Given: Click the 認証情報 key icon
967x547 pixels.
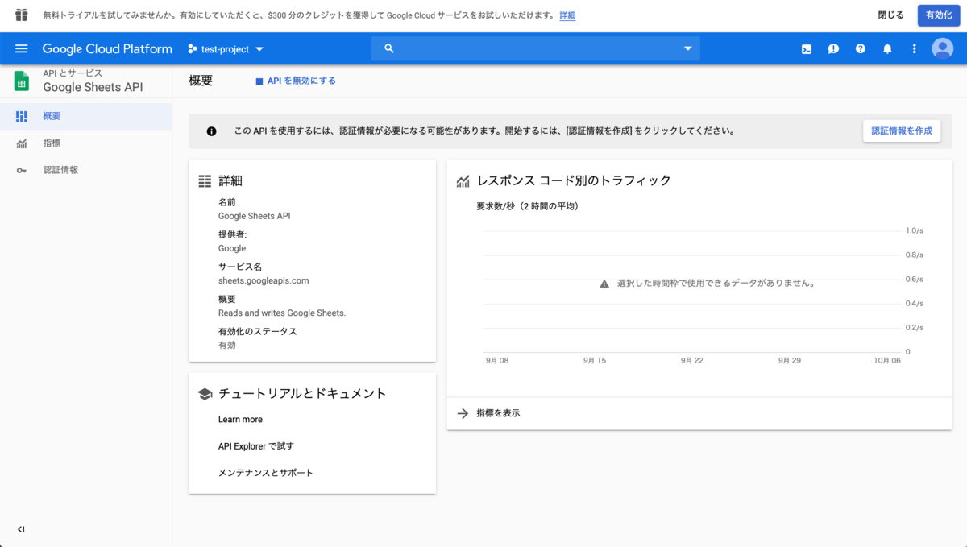Looking at the screenshot, I should pyautogui.click(x=22, y=169).
